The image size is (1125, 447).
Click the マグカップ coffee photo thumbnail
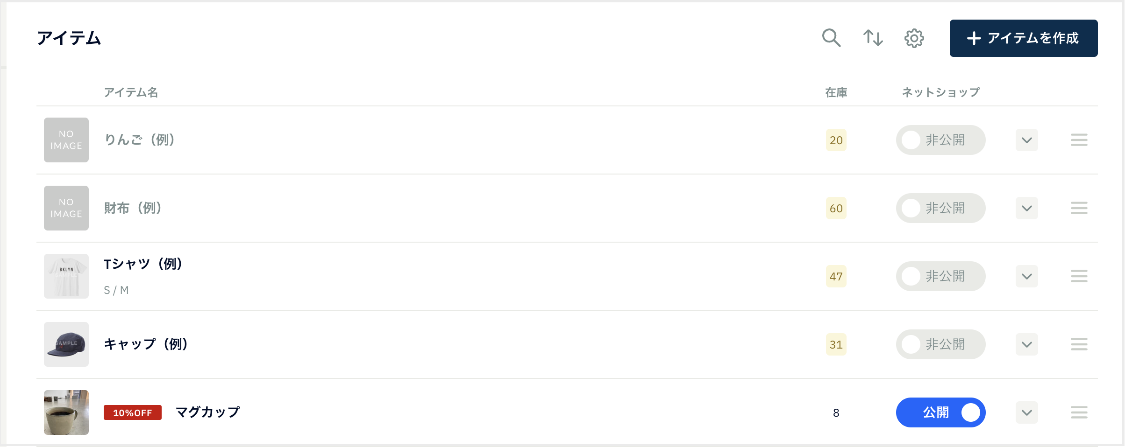tap(66, 412)
